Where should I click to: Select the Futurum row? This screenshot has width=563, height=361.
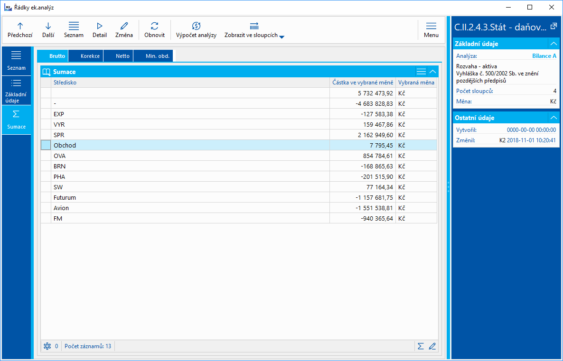point(239,197)
